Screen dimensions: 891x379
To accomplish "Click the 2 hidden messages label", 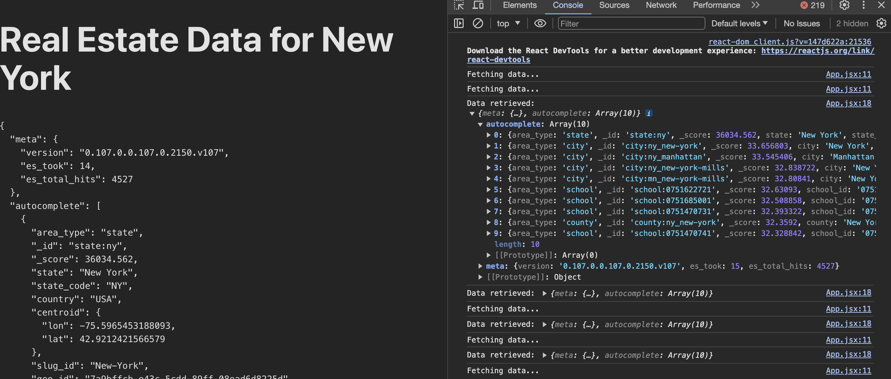I will click(x=852, y=24).
